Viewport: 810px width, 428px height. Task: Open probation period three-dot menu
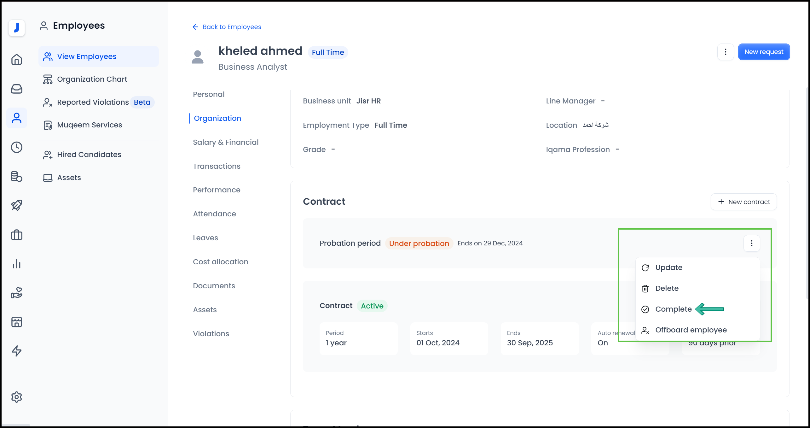click(751, 243)
